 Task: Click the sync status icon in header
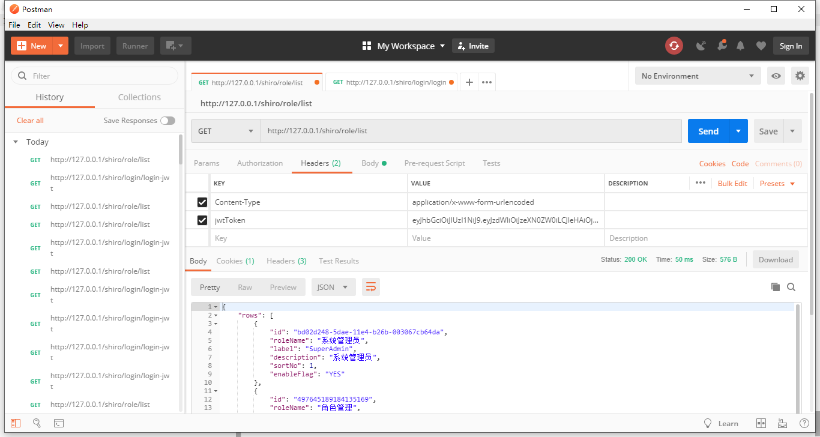[674, 46]
